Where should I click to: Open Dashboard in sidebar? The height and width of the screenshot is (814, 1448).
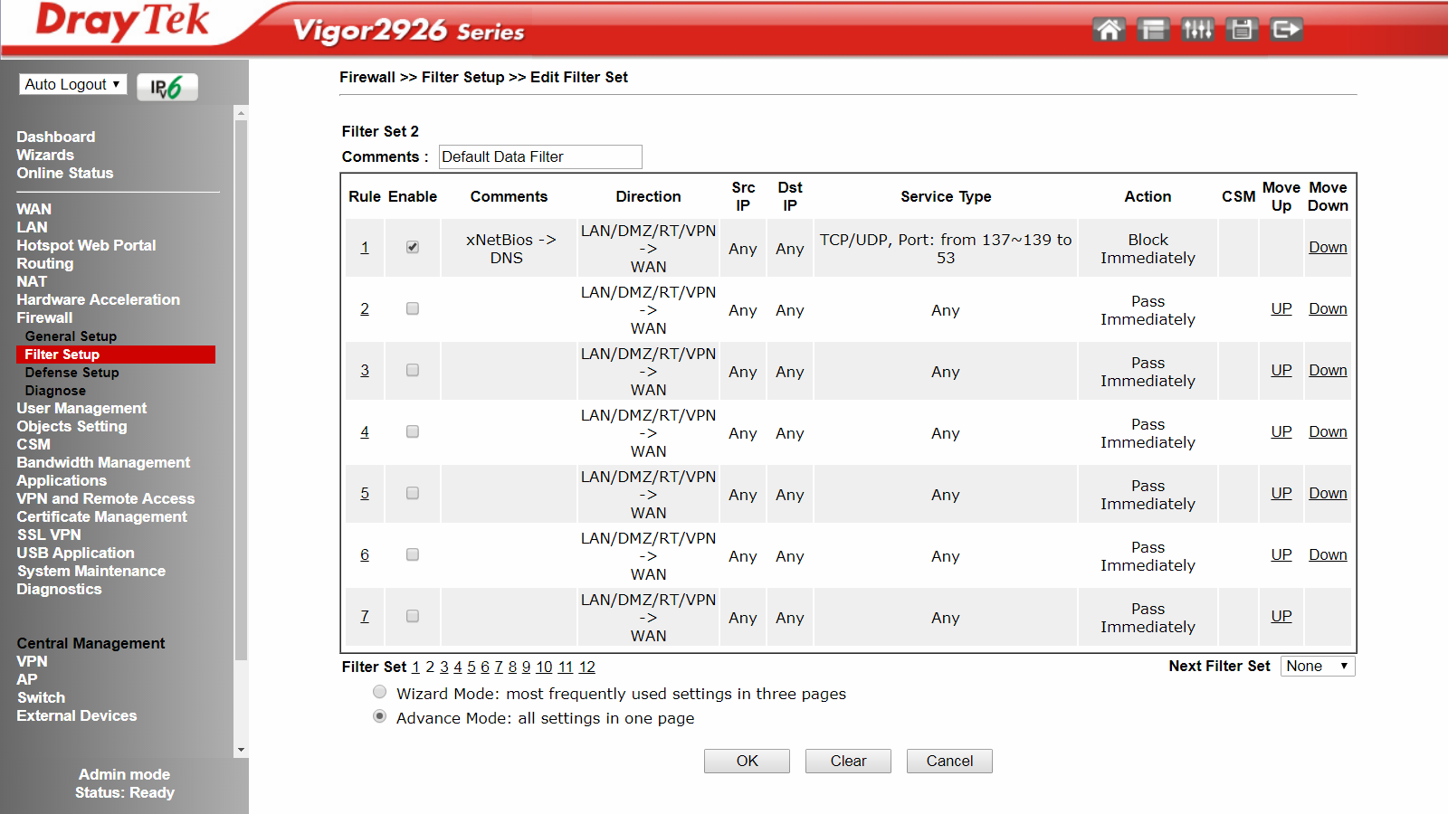point(56,137)
